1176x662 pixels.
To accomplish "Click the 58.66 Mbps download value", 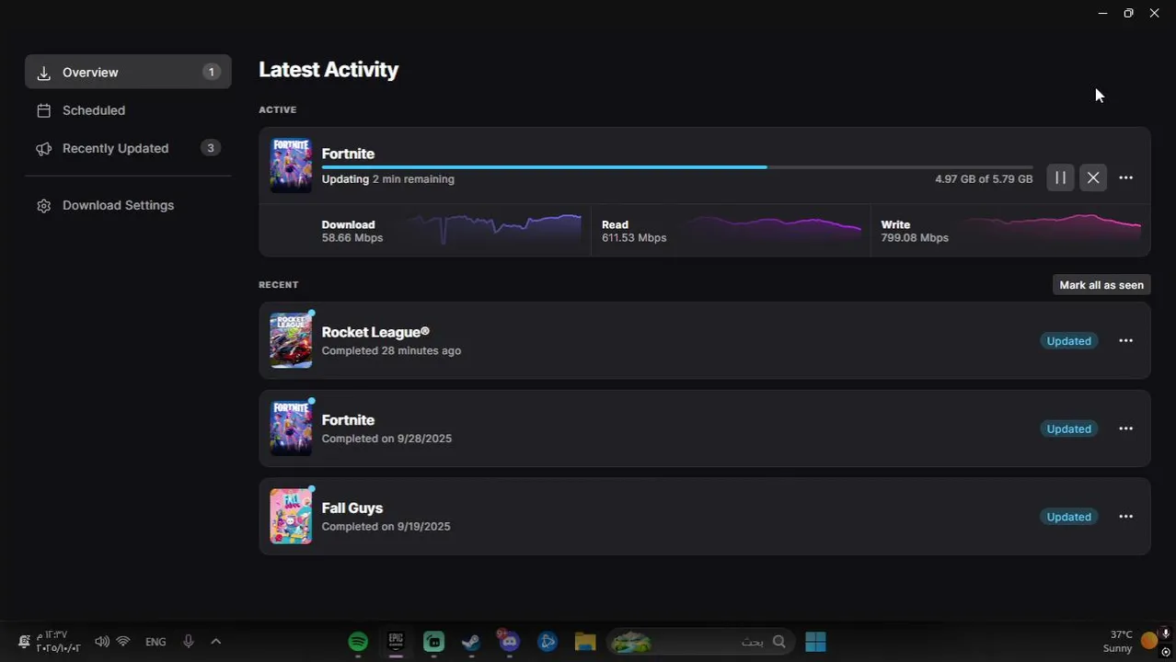I will click(352, 237).
